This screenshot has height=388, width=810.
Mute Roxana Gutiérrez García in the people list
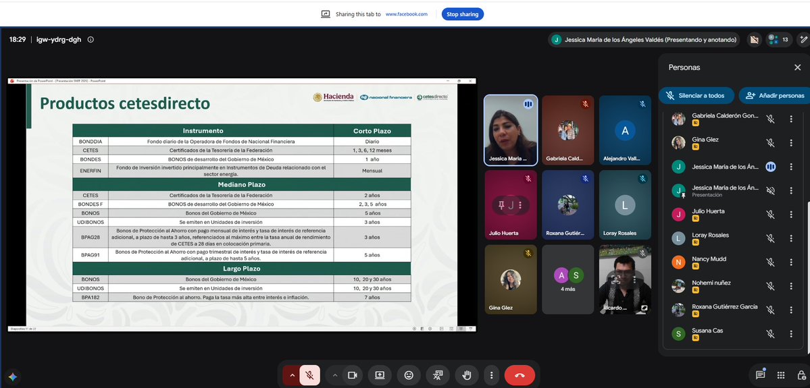(x=770, y=310)
